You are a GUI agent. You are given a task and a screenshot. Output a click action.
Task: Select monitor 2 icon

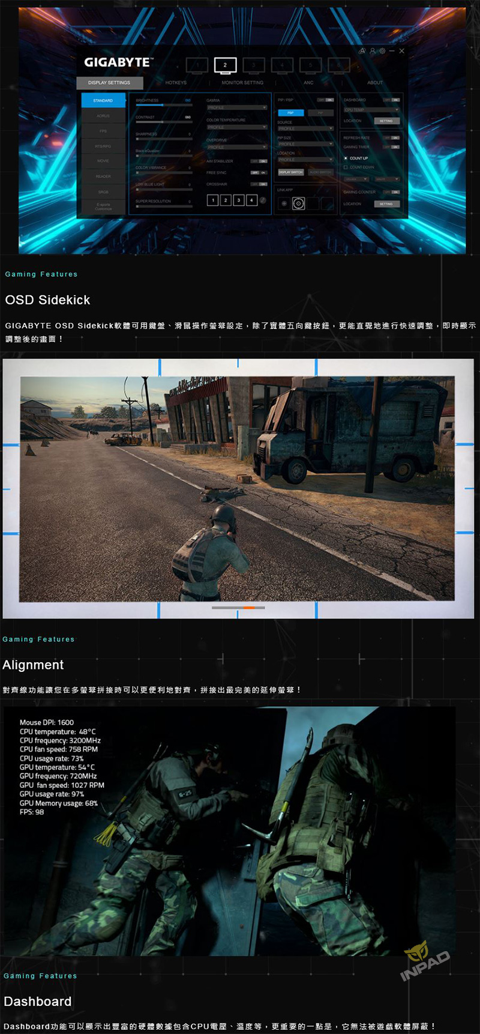(x=225, y=65)
